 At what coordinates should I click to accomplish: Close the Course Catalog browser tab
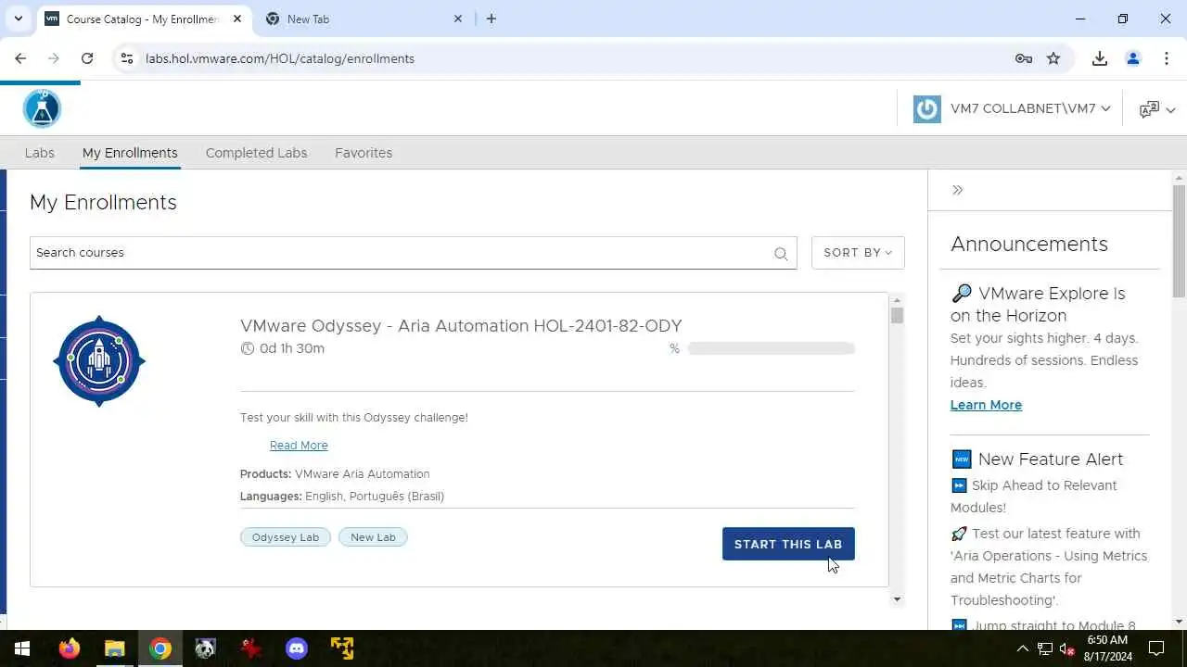[237, 19]
